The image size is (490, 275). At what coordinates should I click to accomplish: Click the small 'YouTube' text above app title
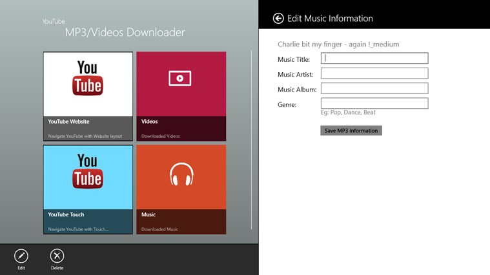click(54, 21)
